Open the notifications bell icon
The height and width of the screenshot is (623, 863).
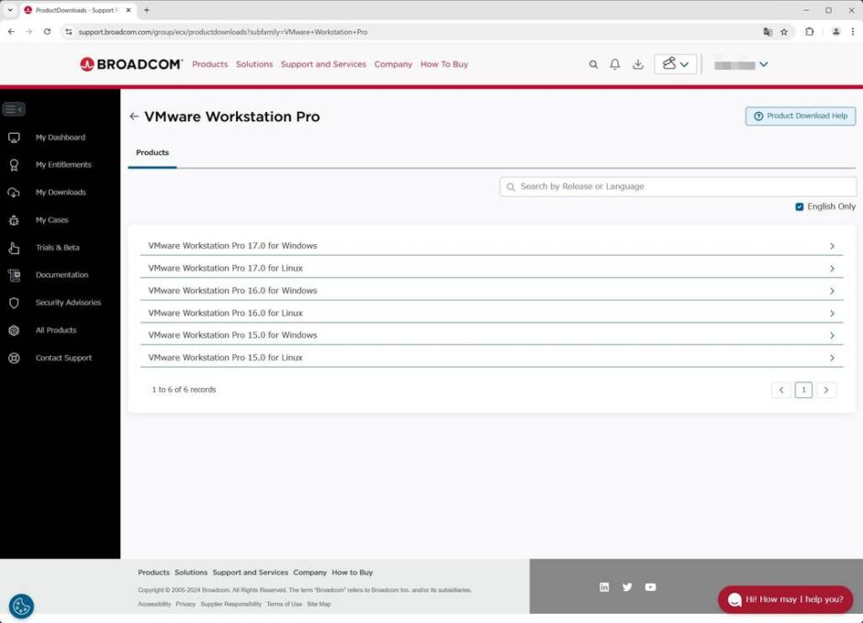(615, 64)
